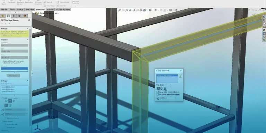Screen dimensions: 266x133
Task: Click the Zoom to Area icon
Action: click(x=123, y=10)
